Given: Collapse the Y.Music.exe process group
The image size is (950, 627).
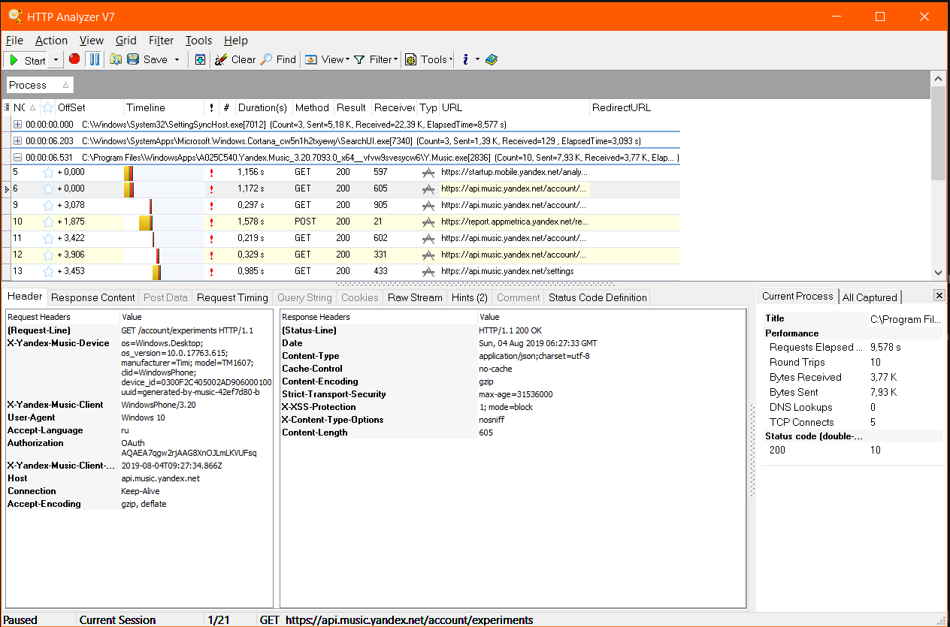Looking at the screenshot, I should (17, 158).
